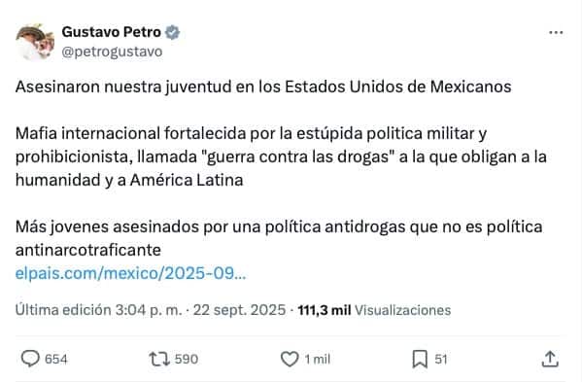This screenshot has width=582, height=382.
Task: Click the 590 reposts count
Action: pyautogui.click(x=187, y=359)
